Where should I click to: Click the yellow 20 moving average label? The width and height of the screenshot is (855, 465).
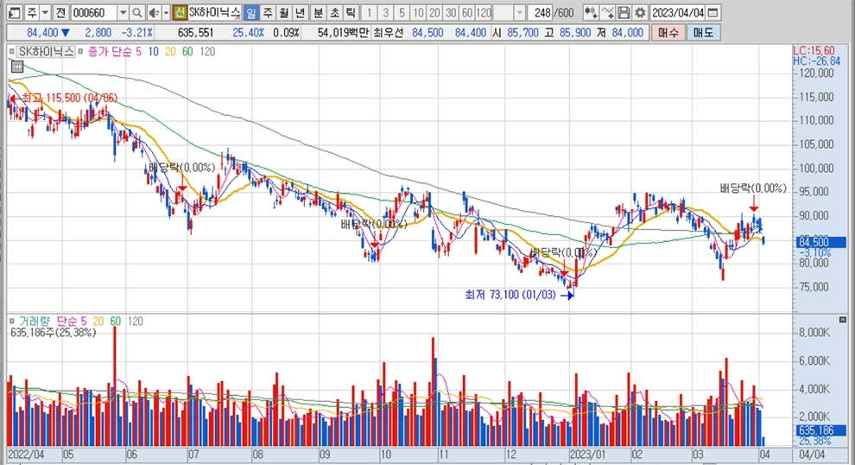pos(169,52)
